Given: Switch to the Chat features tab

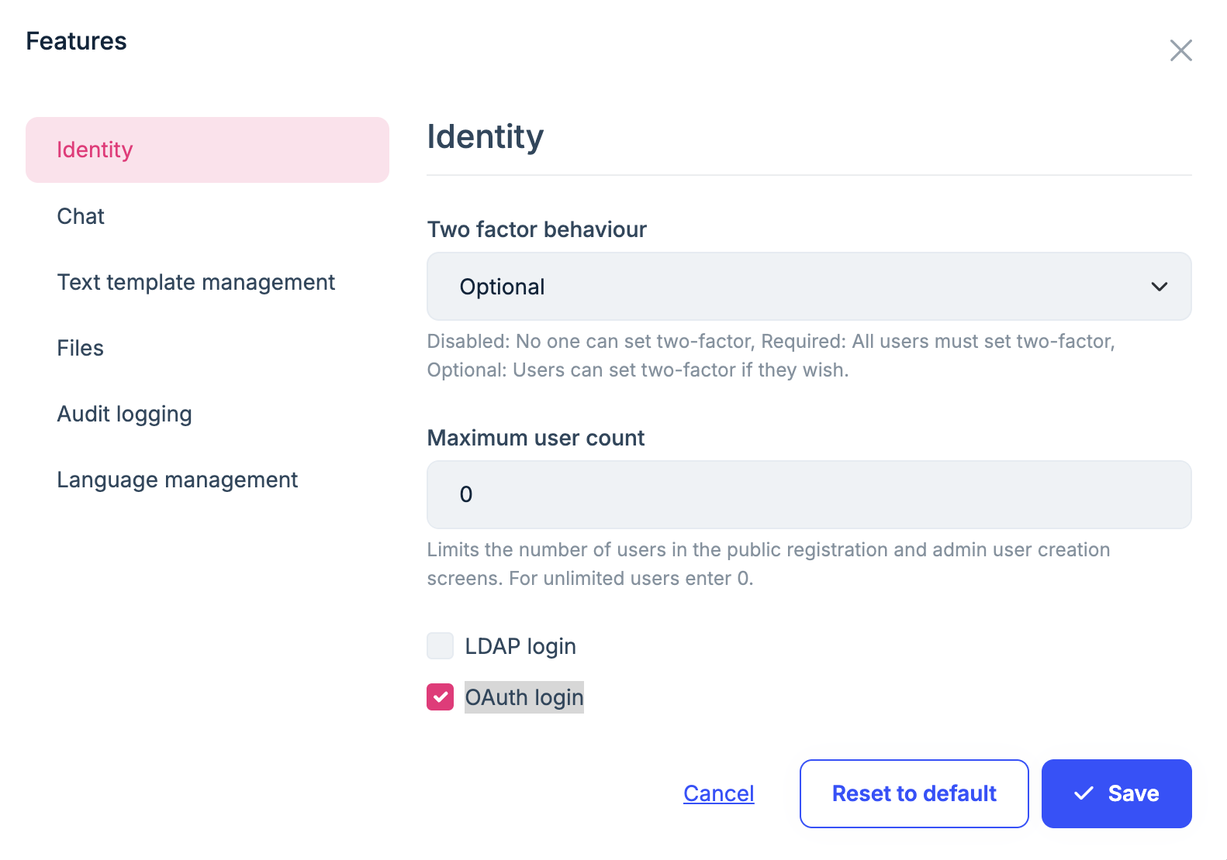Looking at the screenshot, I should tap(81, 216).
